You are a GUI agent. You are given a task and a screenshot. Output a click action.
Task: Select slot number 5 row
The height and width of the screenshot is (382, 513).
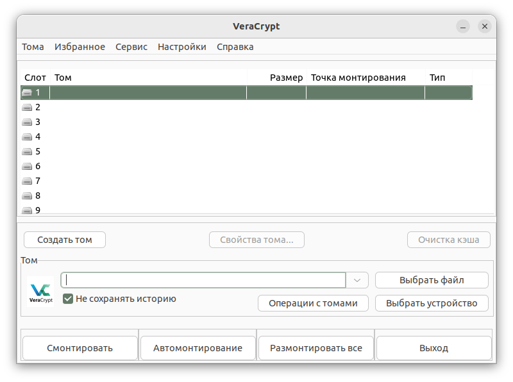click(246, 151)
